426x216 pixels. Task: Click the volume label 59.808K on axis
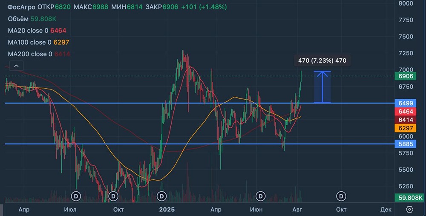pos(410,198)
